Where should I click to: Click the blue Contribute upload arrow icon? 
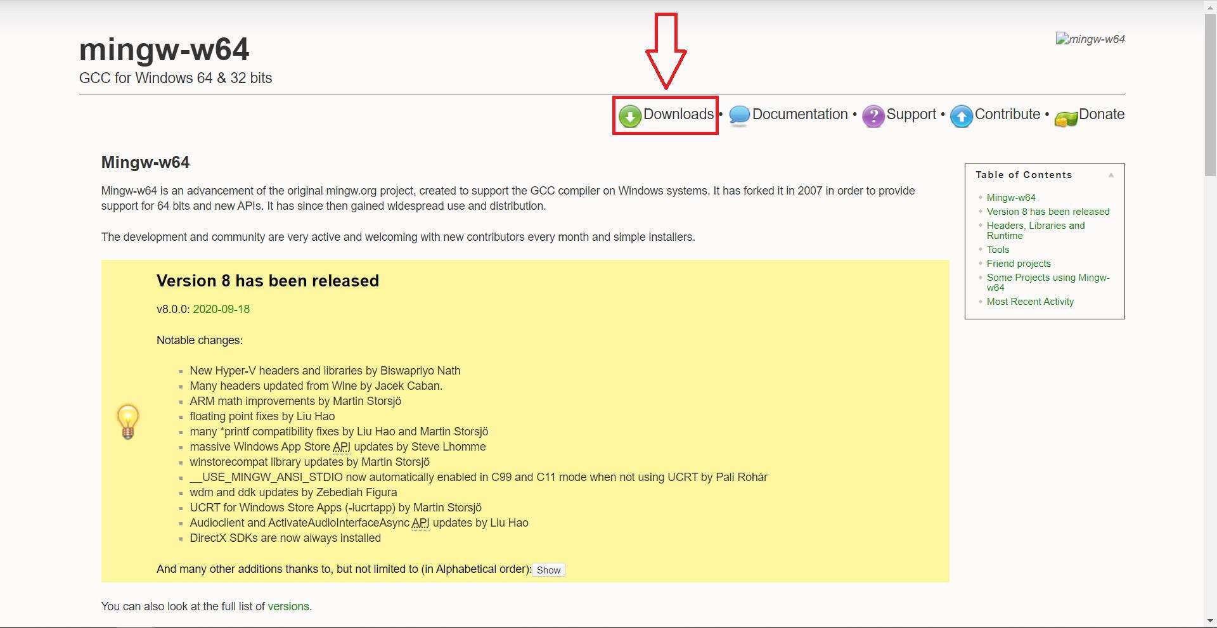click(x=961, y=117)
